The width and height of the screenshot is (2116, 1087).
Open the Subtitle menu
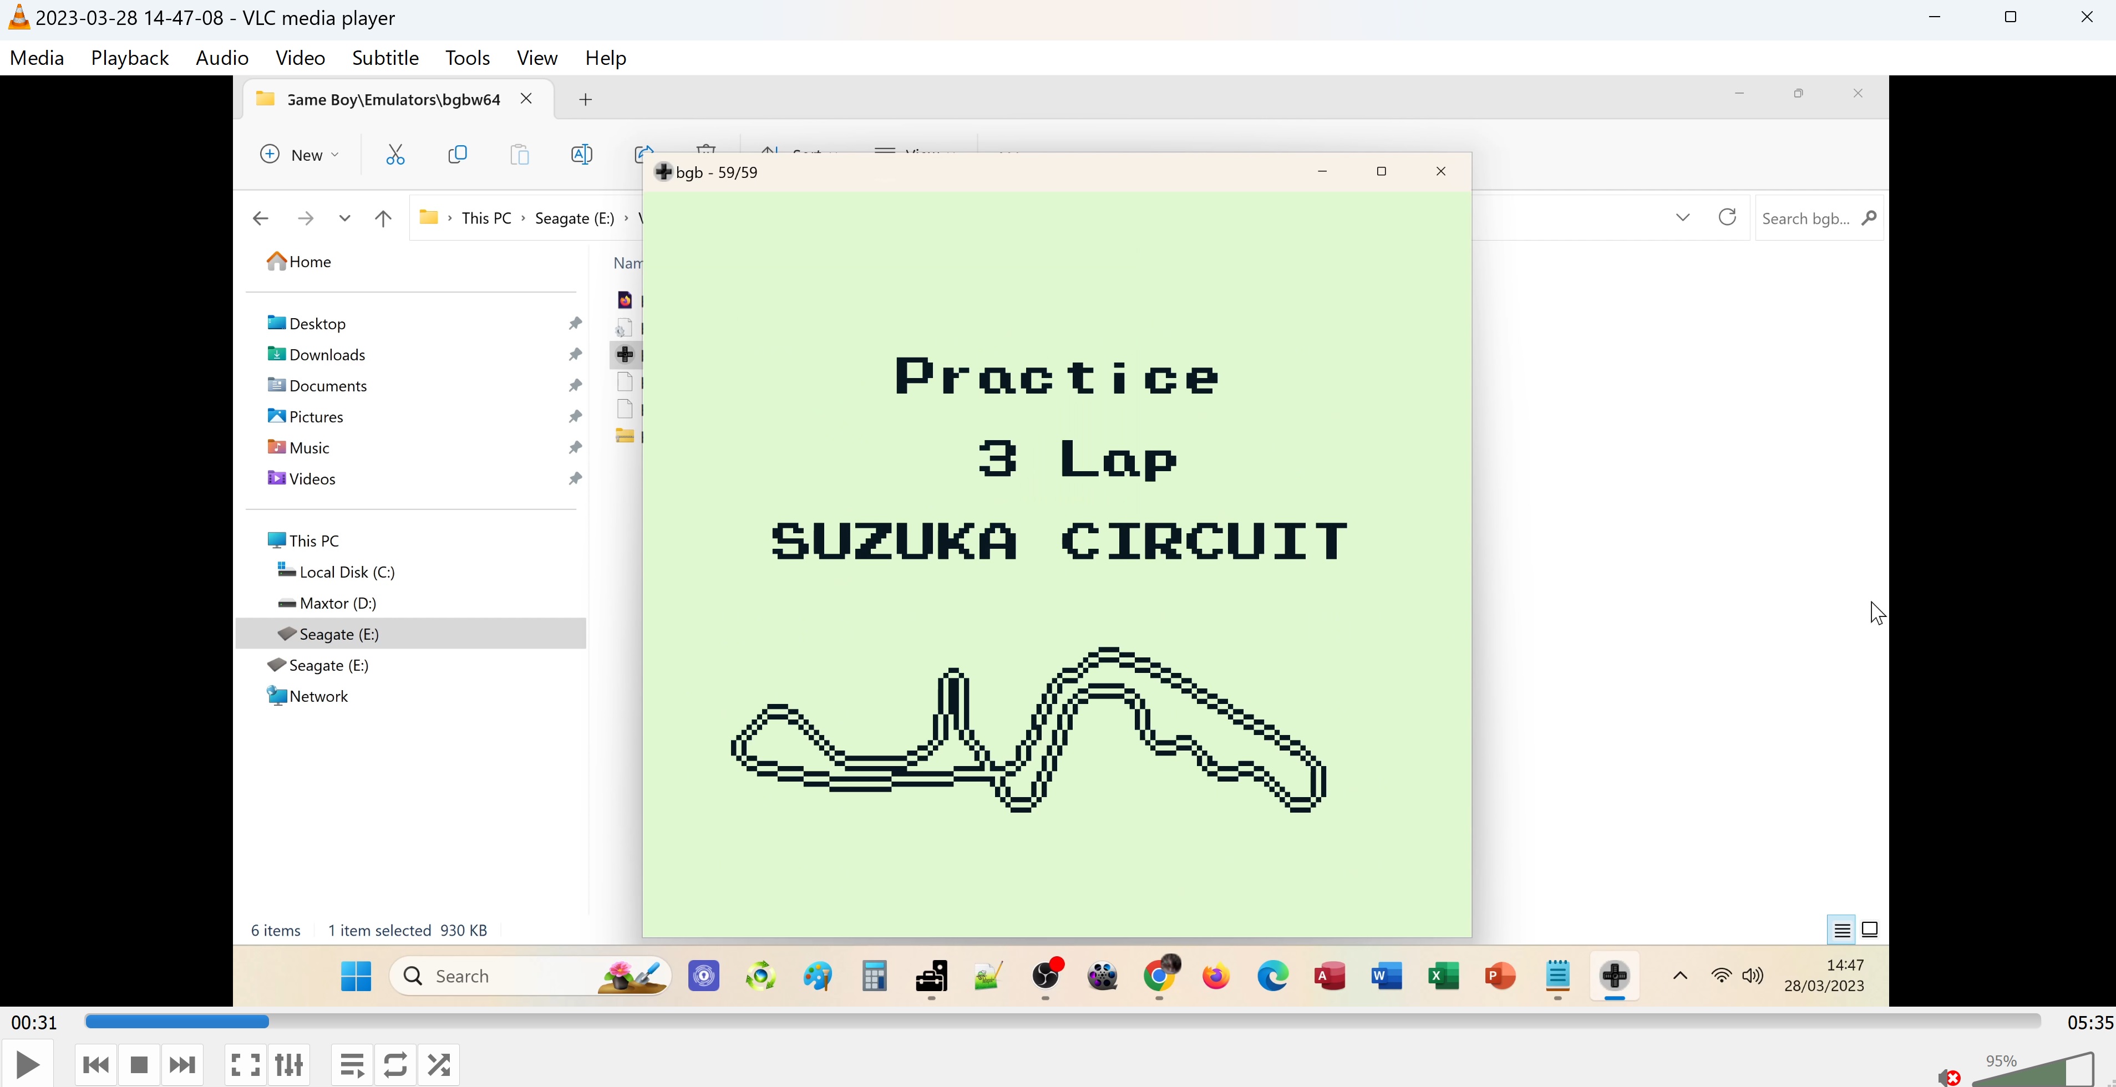(384, 58)
